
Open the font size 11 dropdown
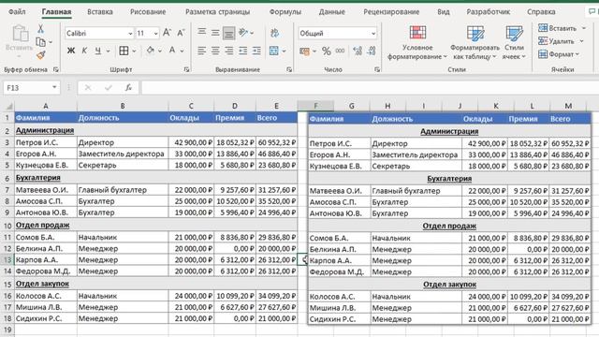pos(155,34)
